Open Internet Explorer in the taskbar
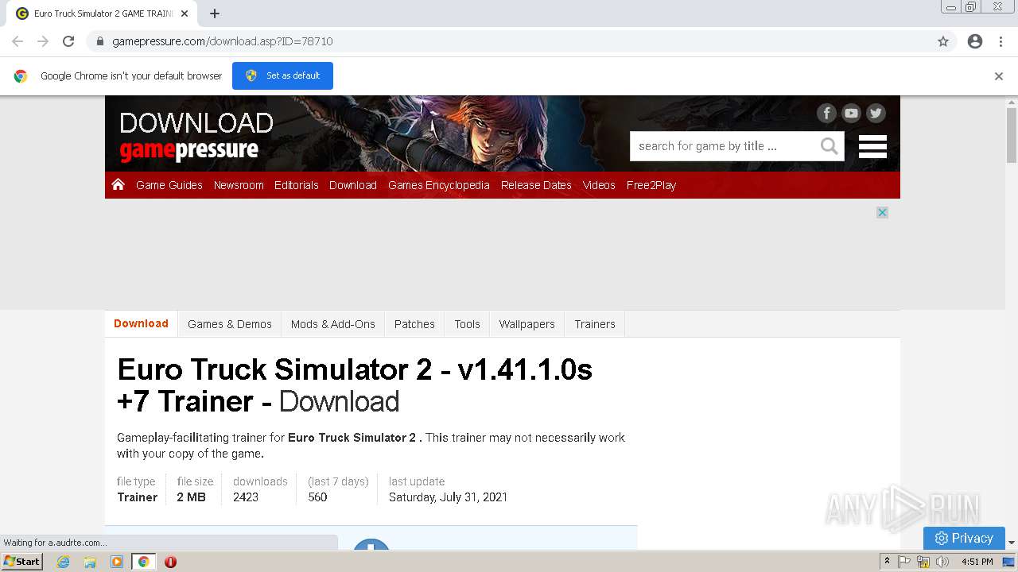Screen dimensions: 1018x572 point(64,562)
